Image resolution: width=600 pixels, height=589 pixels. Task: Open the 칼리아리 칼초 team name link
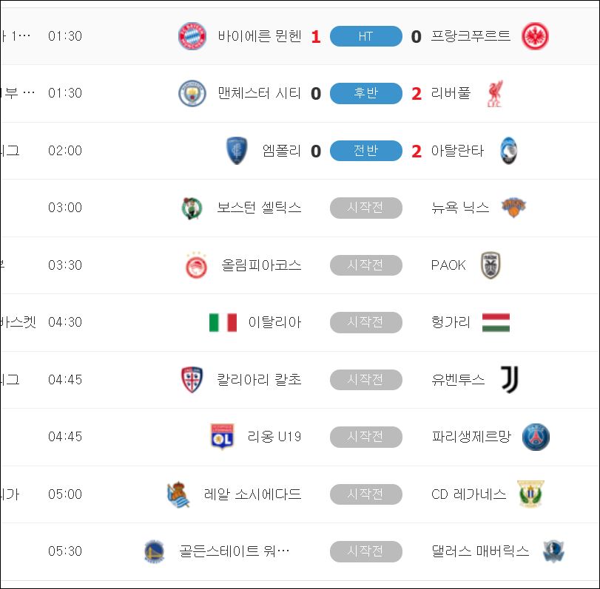point(259,379)
